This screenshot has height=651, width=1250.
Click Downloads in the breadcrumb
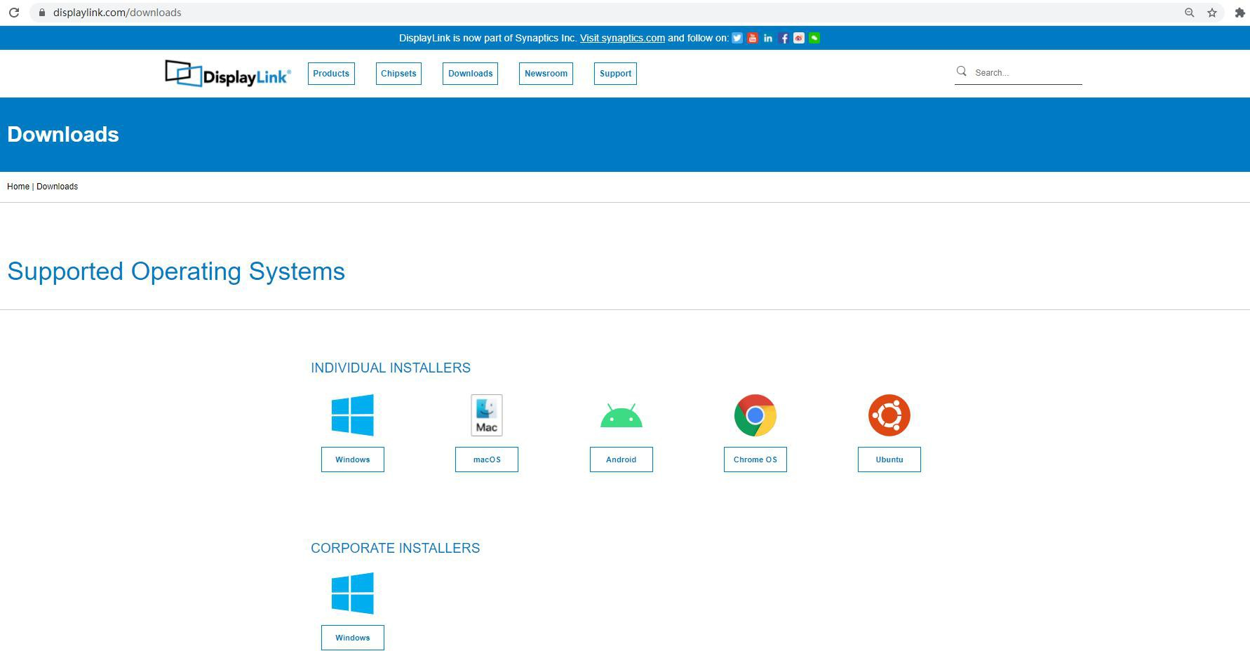click(57, 187)
